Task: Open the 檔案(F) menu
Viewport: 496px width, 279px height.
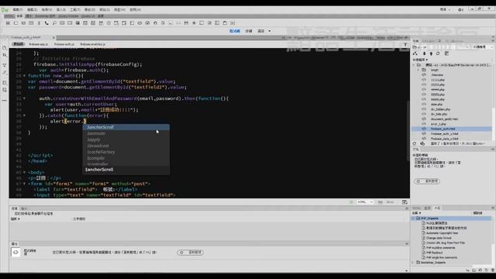Action: [x=18, y=10]
